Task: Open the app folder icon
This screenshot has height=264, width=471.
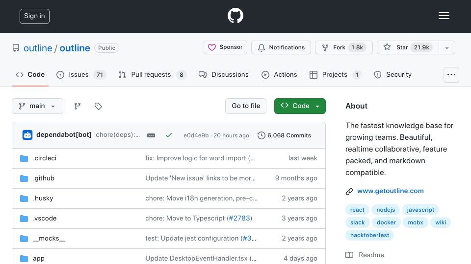Action: click(24, 258)
